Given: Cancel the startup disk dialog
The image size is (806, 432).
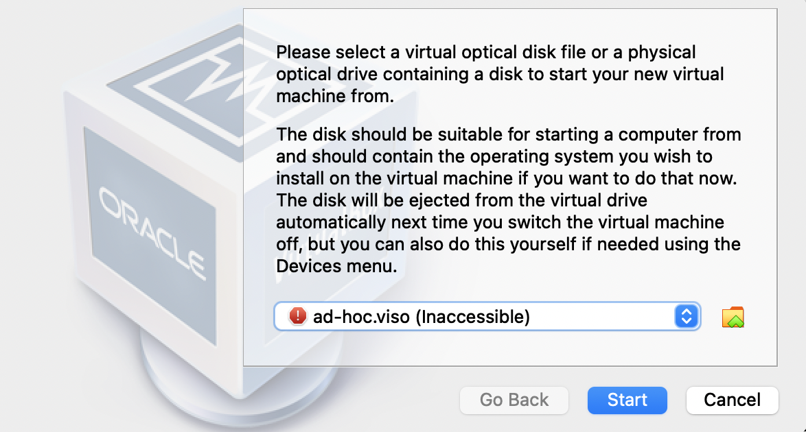Looking at the screenshot, I should 732,400.
